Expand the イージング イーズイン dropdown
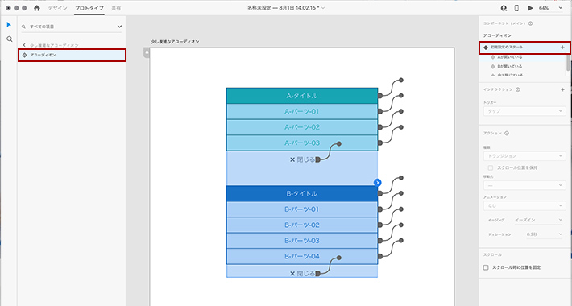The width and height of the screenshot is (572, 306). pyautogui.click(x=538, y=220)
